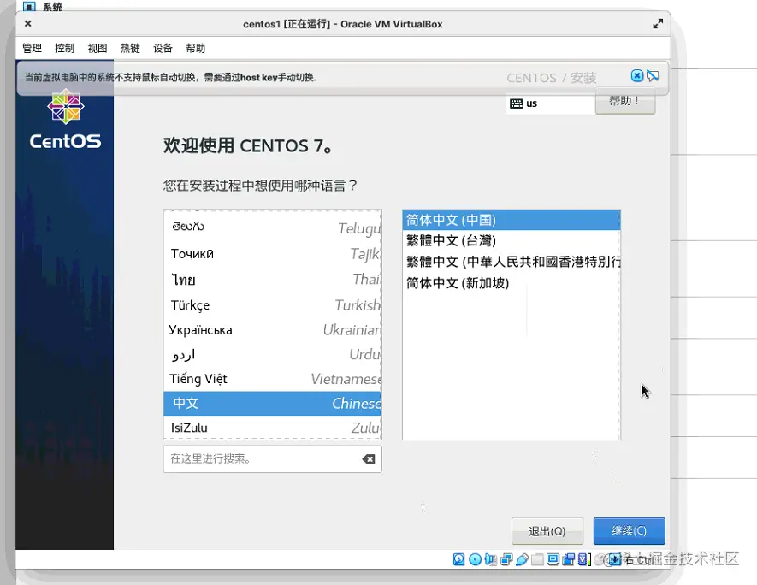Select Thai in the language list
The height and width of the screenshot is (585, 757).
(x=273, y=280)
